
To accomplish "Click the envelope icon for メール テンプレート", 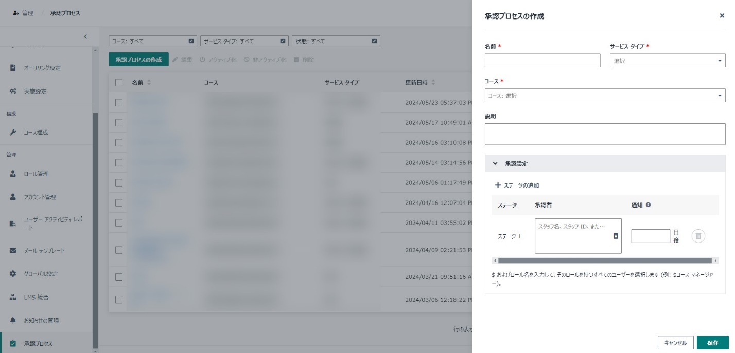I will point(13,251).
